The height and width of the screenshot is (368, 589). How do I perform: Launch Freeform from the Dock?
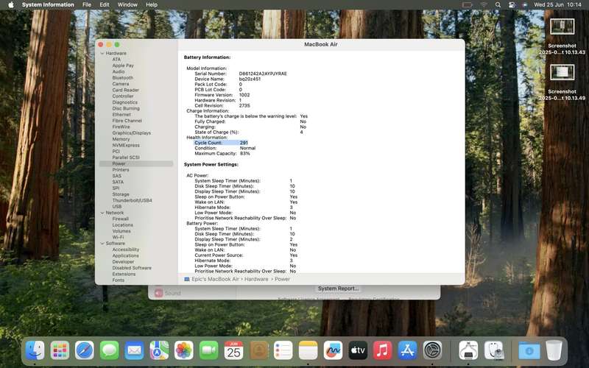[x=333, y=350]
